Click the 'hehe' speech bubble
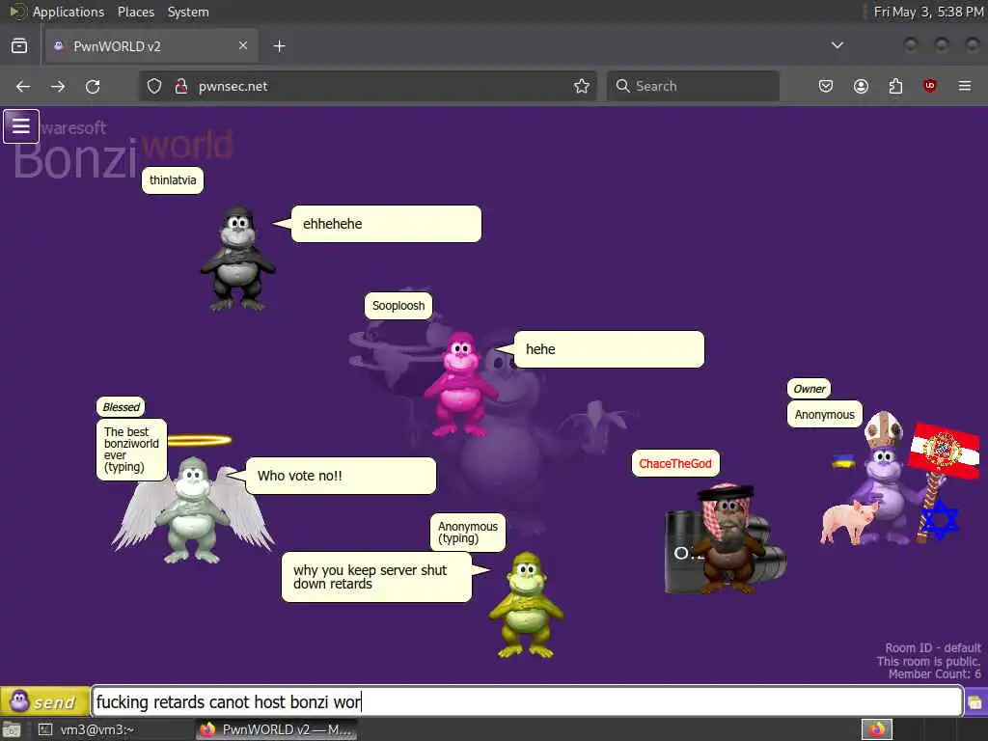The image size is (988, 741). point(610,349)
